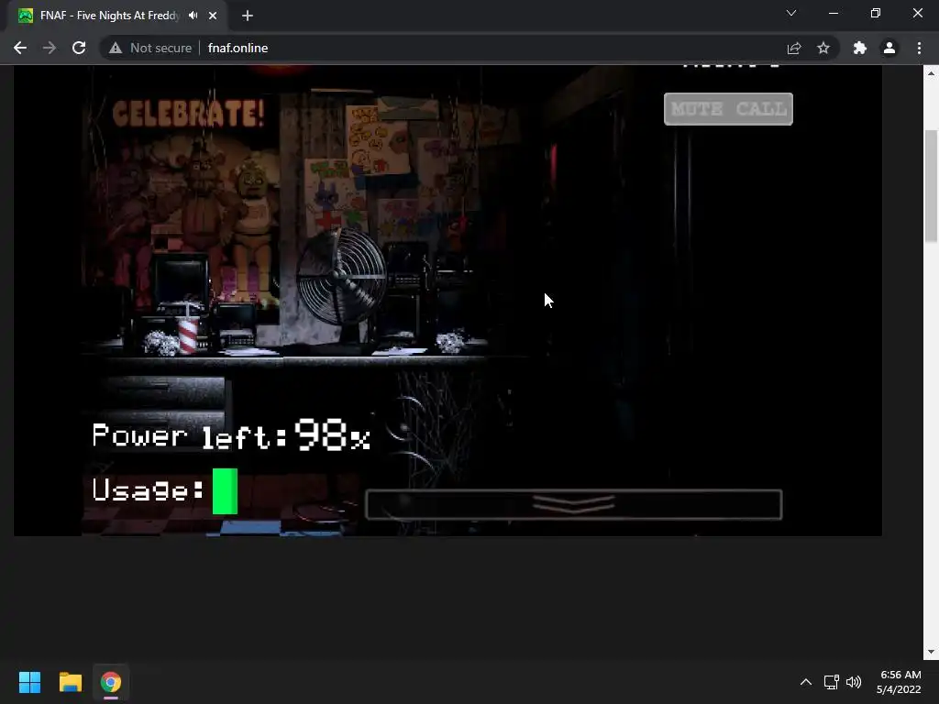Open the network status tray icon

pyautogui.click(x=831, y=682)
